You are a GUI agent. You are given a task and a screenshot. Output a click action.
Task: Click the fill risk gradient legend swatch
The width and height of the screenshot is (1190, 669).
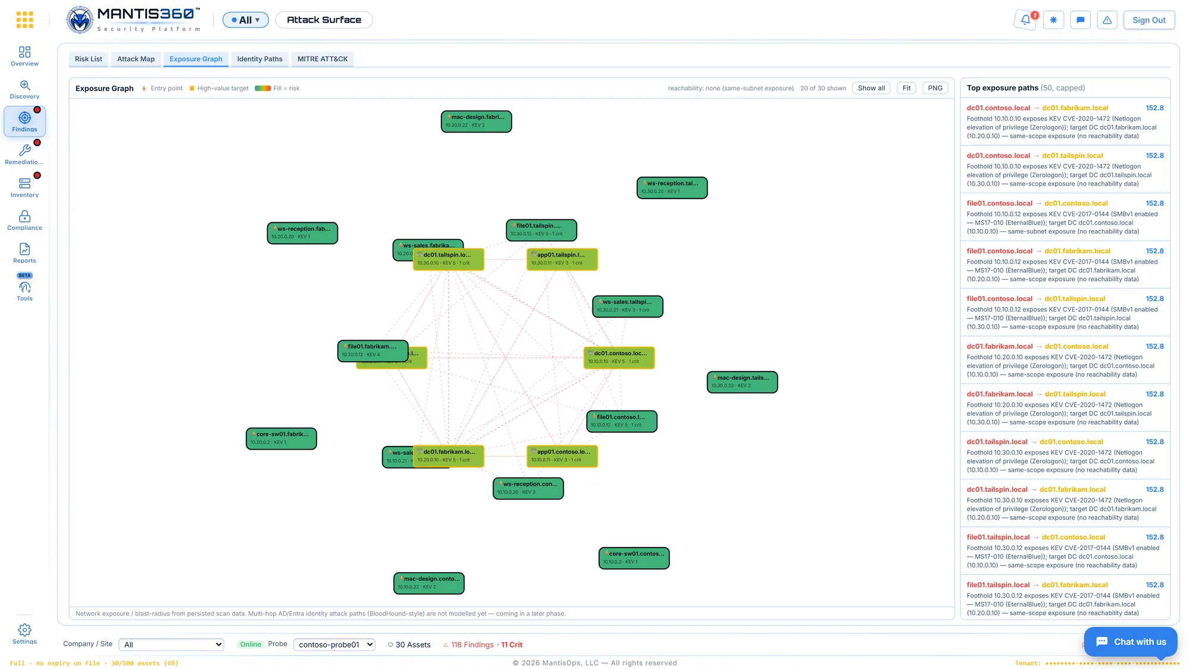pos(262,89)
